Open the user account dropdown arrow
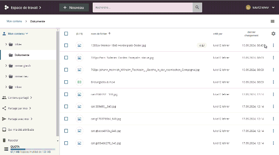 (273, 7)
